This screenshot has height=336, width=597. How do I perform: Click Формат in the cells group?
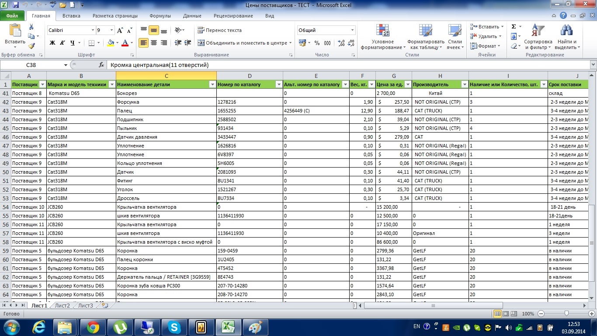[x=485, y=46]
